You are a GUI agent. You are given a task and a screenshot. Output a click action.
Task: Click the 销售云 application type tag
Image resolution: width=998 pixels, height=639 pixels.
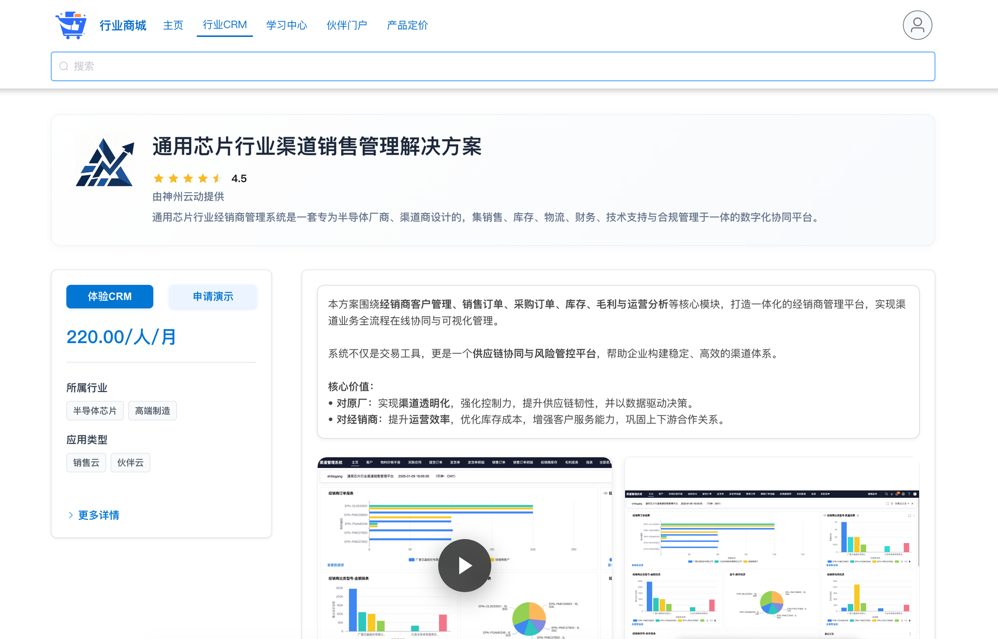coord(86,463)
